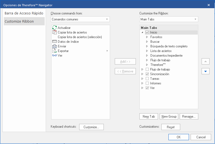Image resolution: width=215 pixels, height=144 pixels.
Task: Expand the Informes tab node
Action: pos(142,83)
